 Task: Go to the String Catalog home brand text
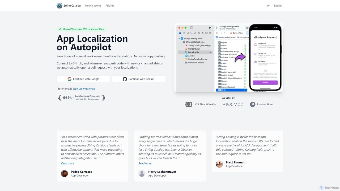[x=72, y=6]
